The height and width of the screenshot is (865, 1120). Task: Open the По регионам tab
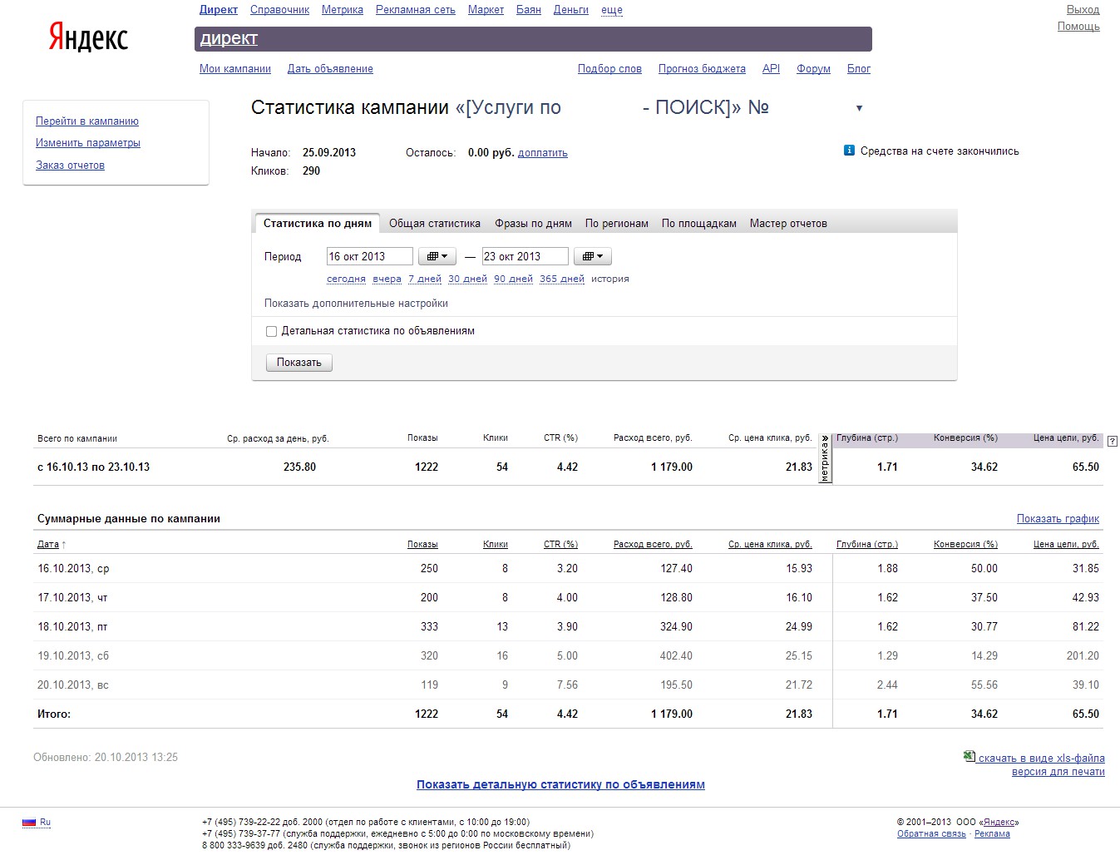tap(617, 223)
